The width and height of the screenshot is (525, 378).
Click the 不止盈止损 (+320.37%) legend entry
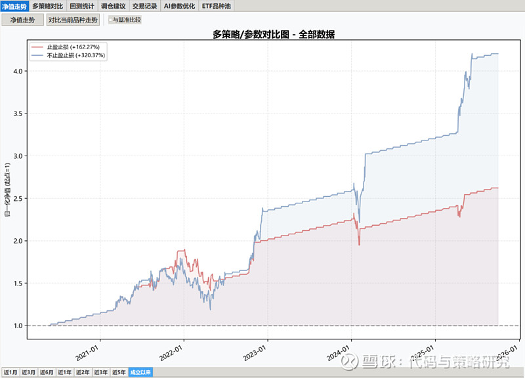(75, 55)
